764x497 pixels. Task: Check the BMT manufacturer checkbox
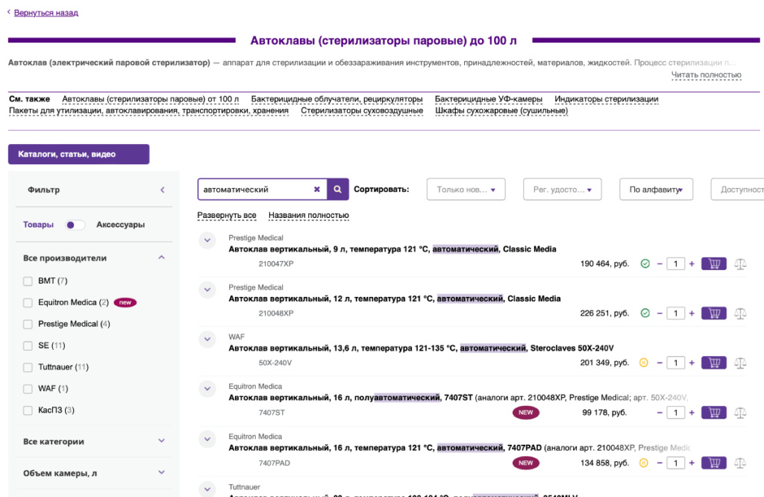tap(28, 281)
